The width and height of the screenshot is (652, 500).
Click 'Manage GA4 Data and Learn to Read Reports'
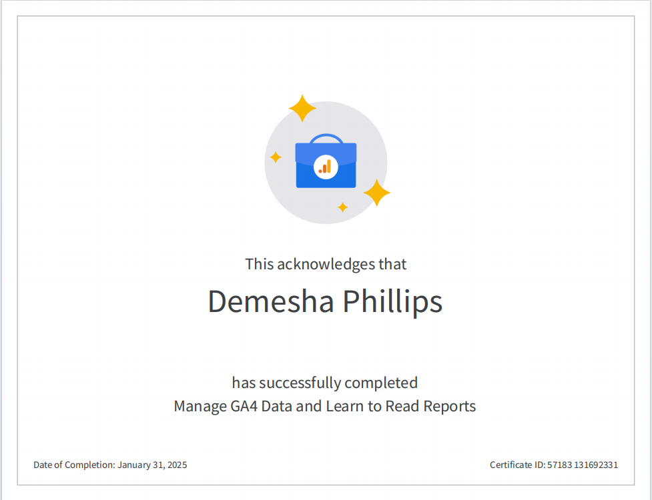pyautogui.click(x=325, y=406)
